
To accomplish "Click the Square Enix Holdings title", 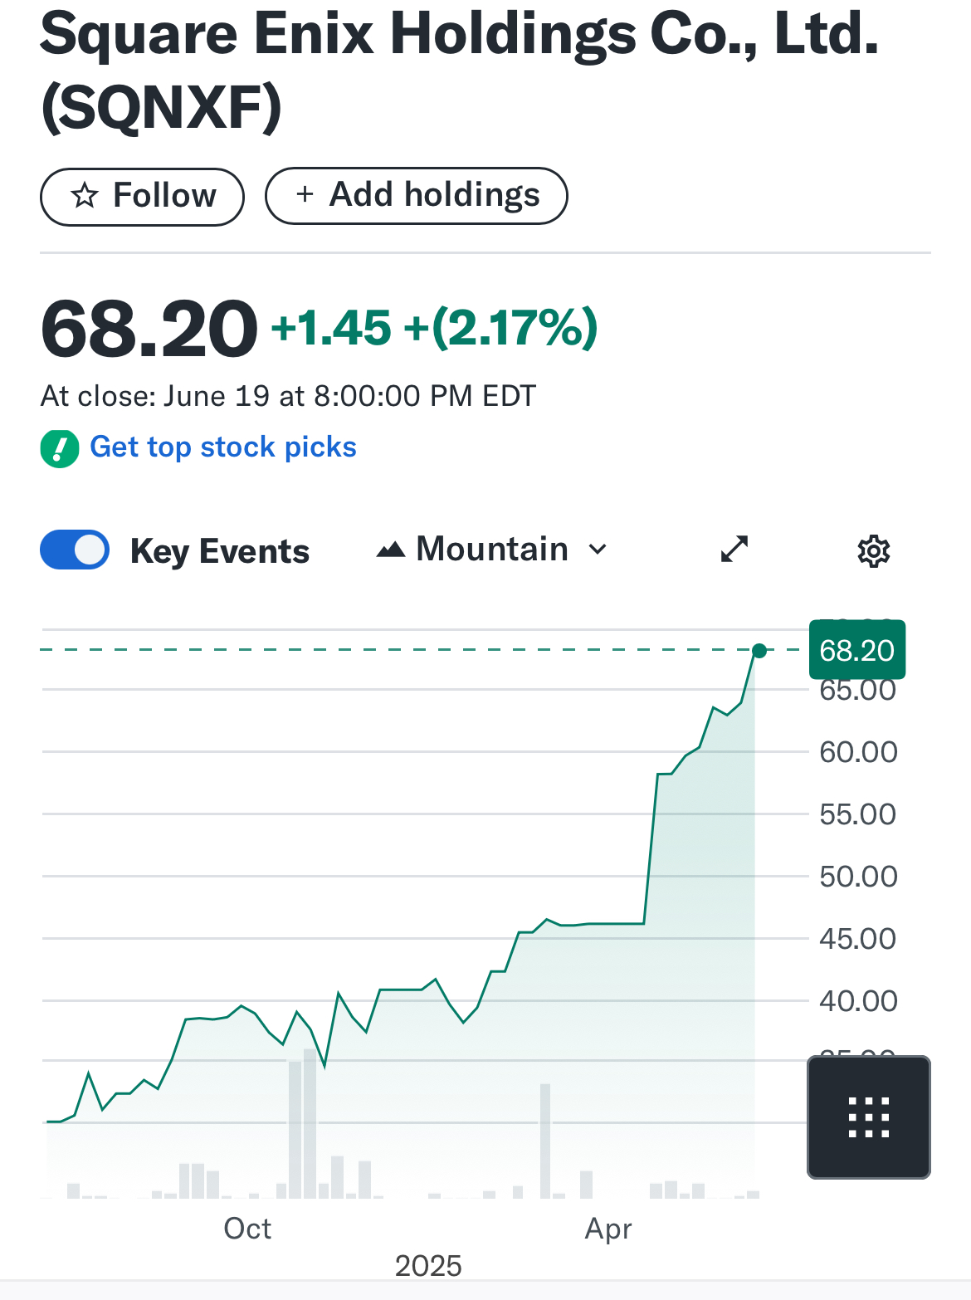I will pos(459,71).
